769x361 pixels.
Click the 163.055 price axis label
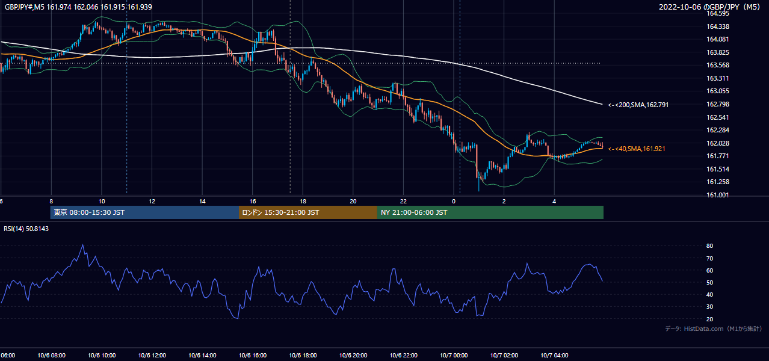(x=717, y=91)
